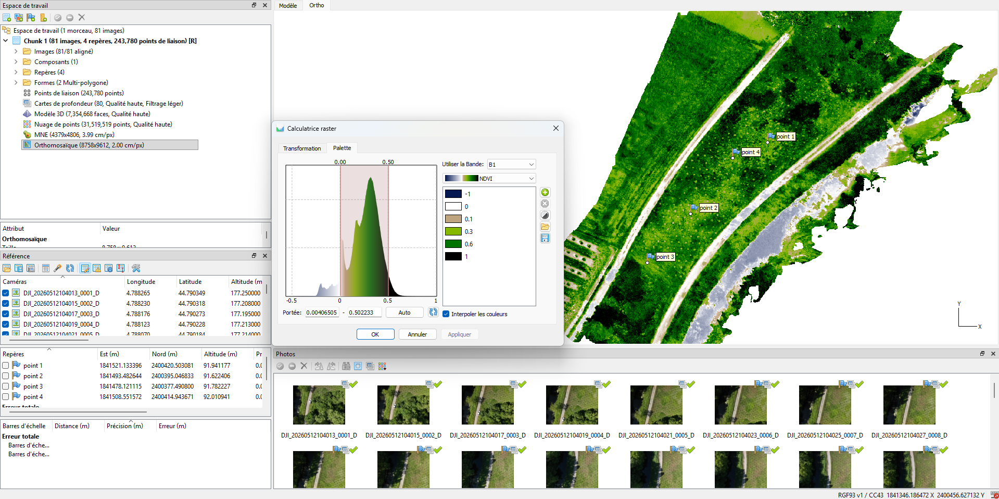Open the NDVI palette preset dropdown
Screen dimensions: 999x499
pyautogui.click(x=489, y=178)
